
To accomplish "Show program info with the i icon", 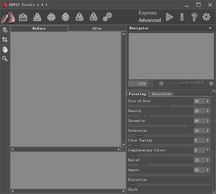I will click(x=182, y=17).
